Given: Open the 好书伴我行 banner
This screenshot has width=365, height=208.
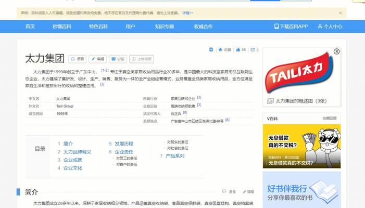Looking at the screenshot, I should pos(301,190).
